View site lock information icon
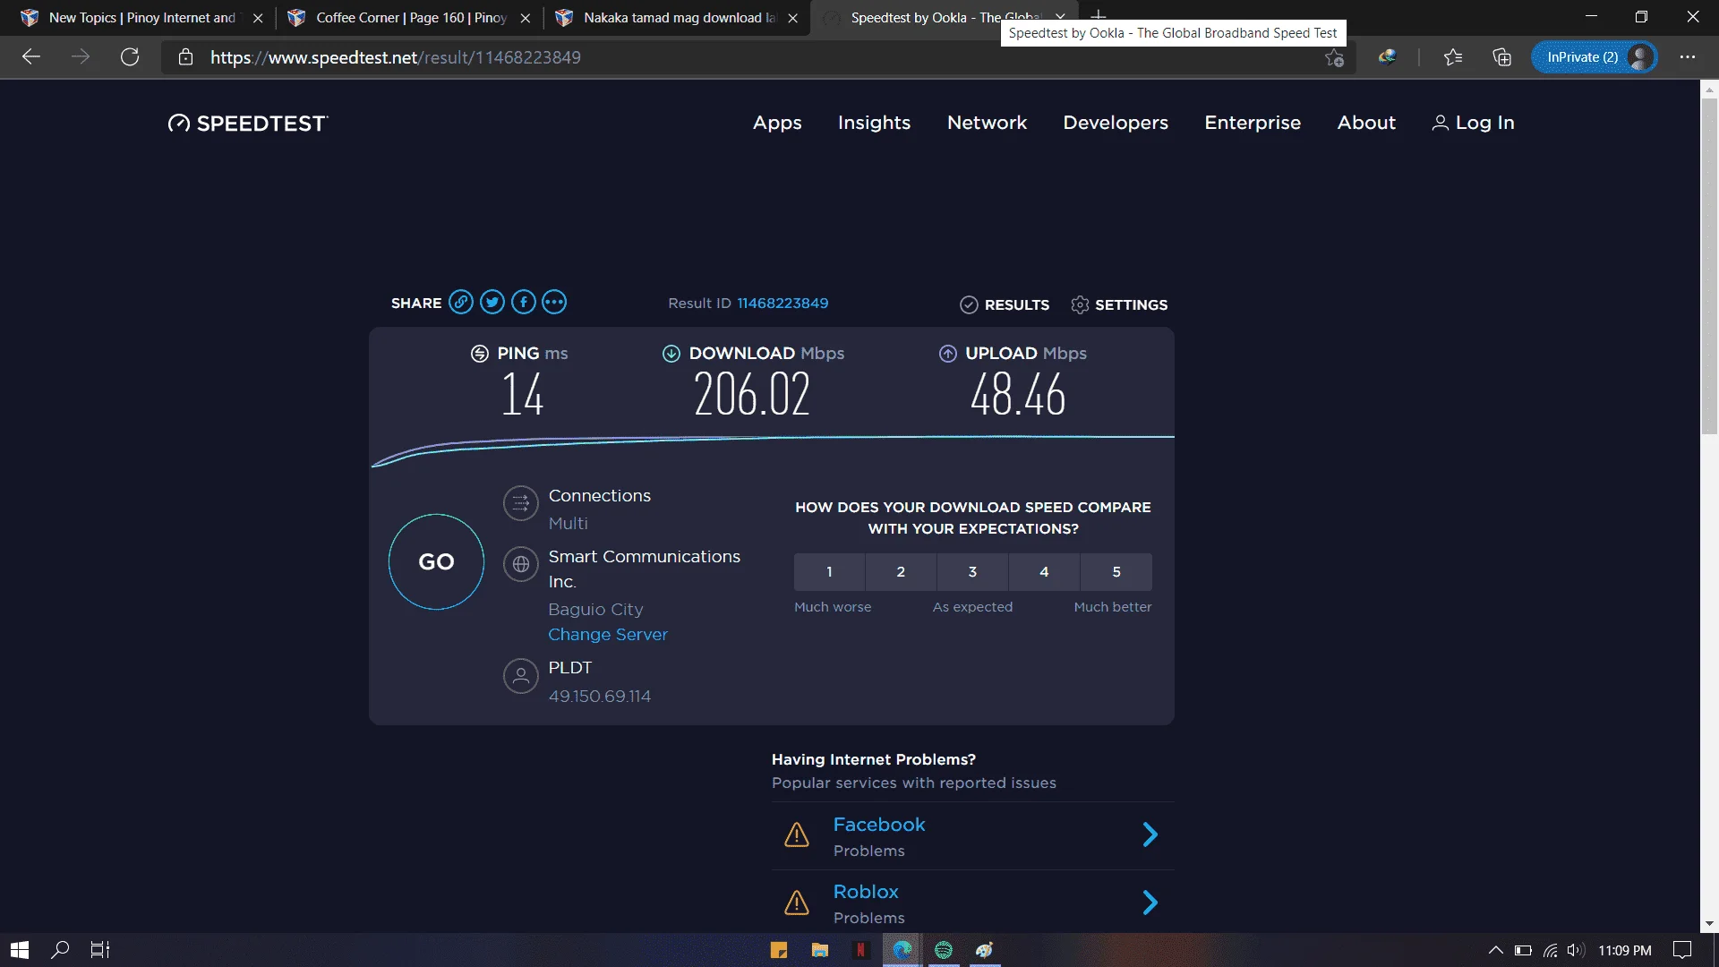The image size is (1719, 967). pos(186,57)
